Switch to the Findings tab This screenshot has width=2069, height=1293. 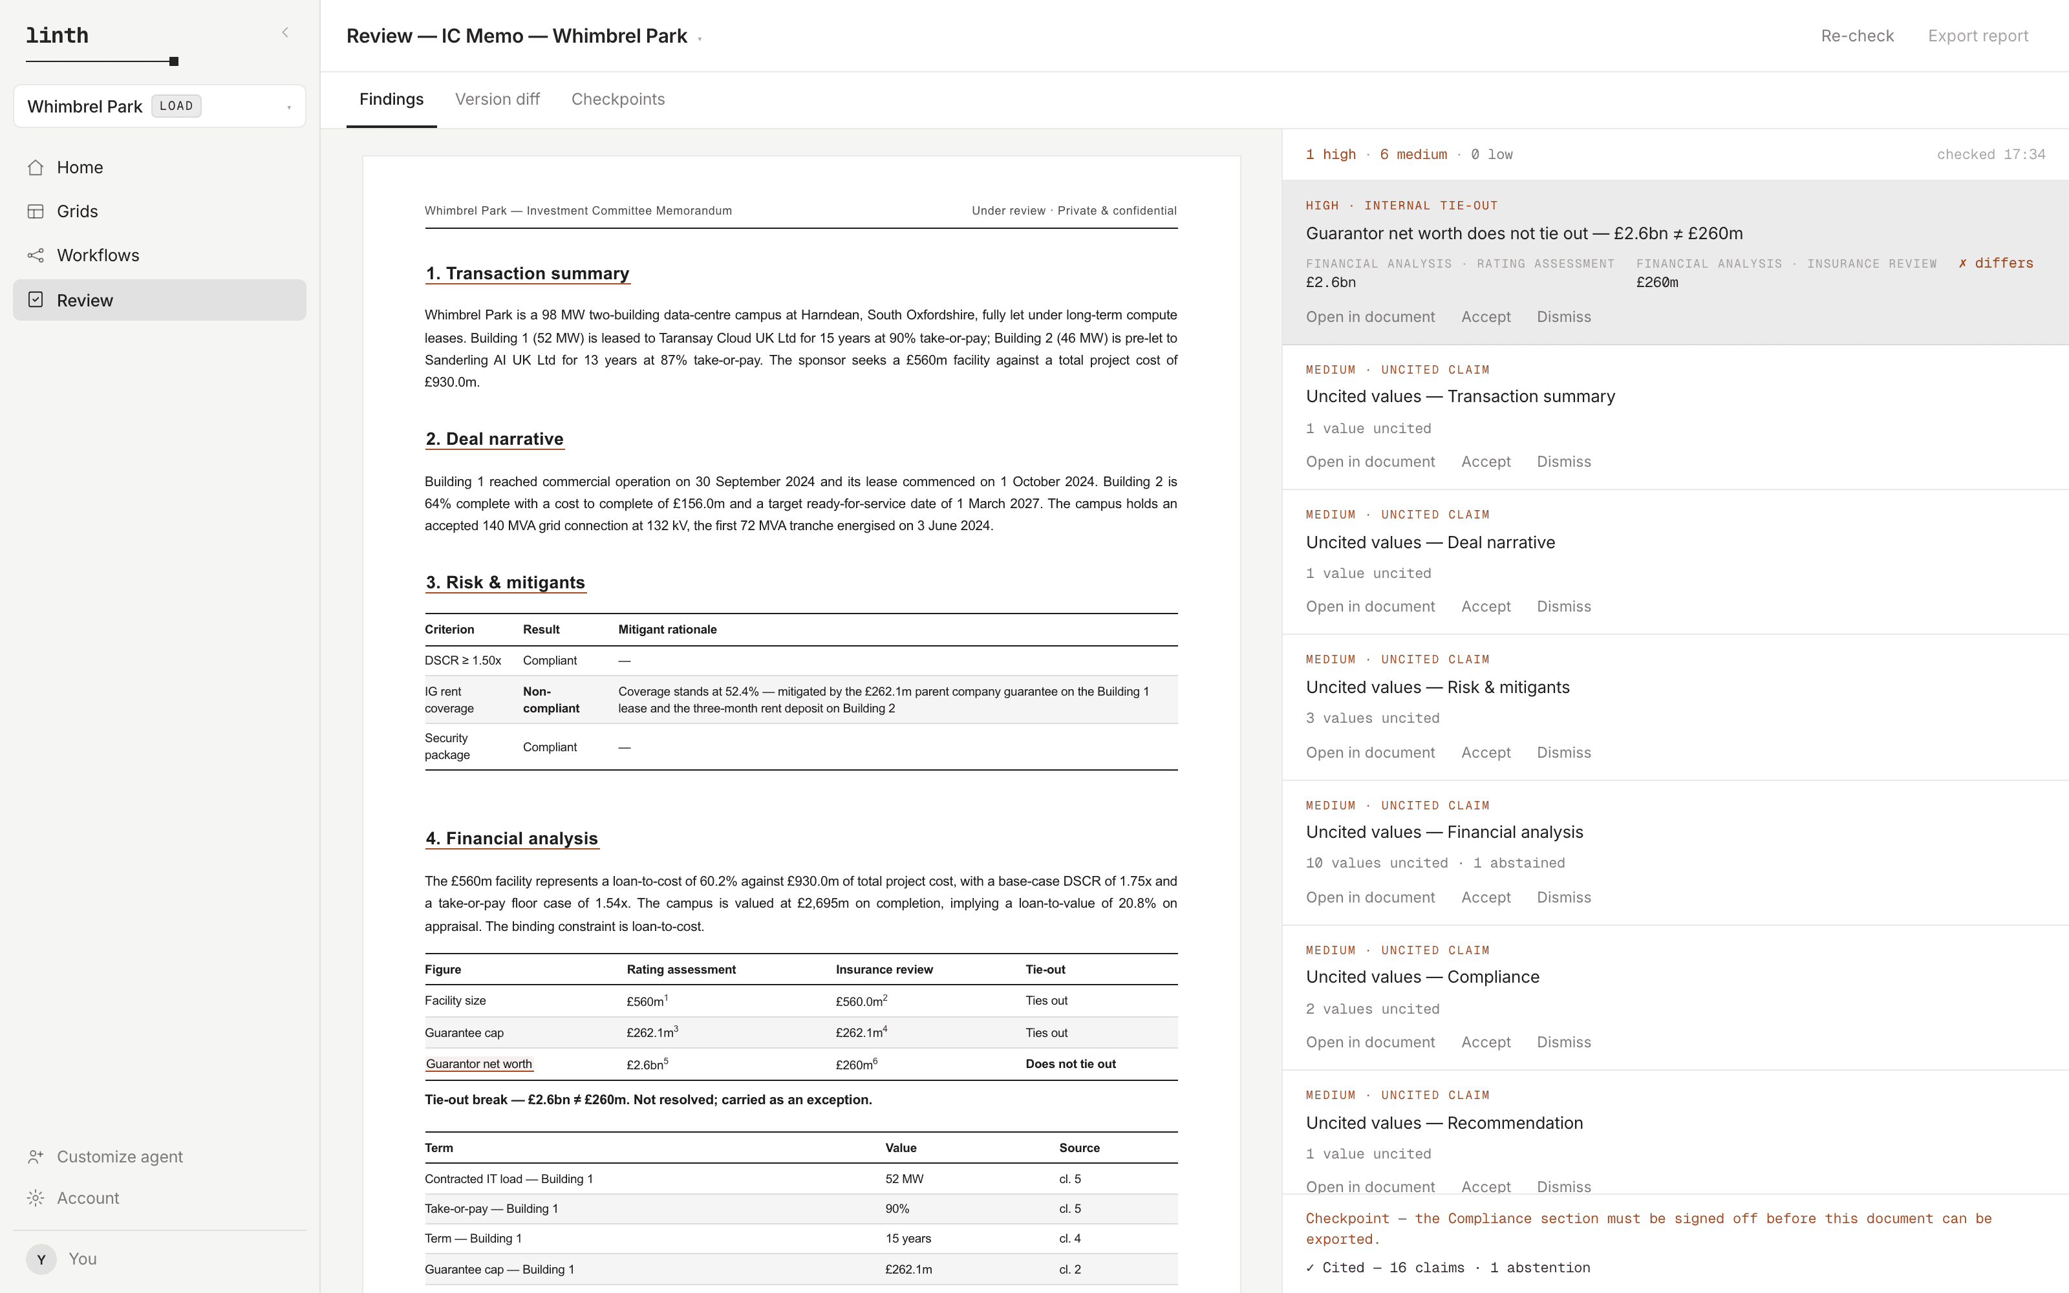[392, 99]
